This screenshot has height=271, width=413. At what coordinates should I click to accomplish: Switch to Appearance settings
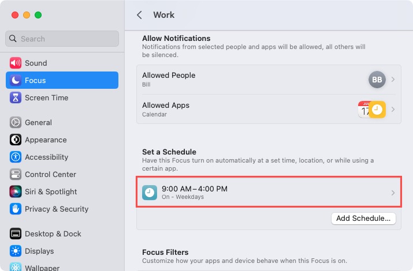click(x=62, y=140)
